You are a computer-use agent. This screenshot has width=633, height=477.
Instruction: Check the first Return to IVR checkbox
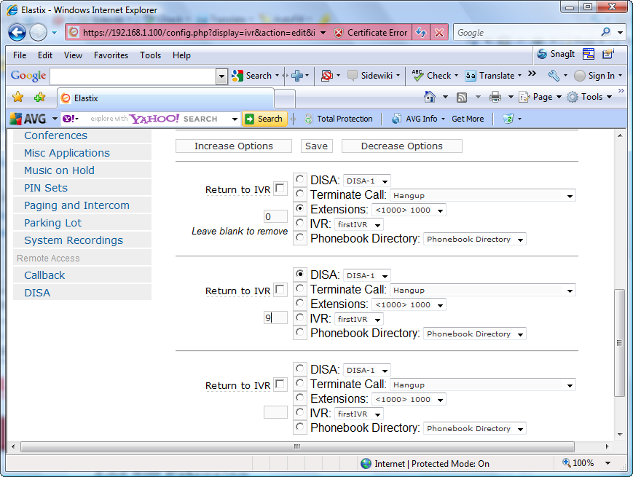coord(280,189)
